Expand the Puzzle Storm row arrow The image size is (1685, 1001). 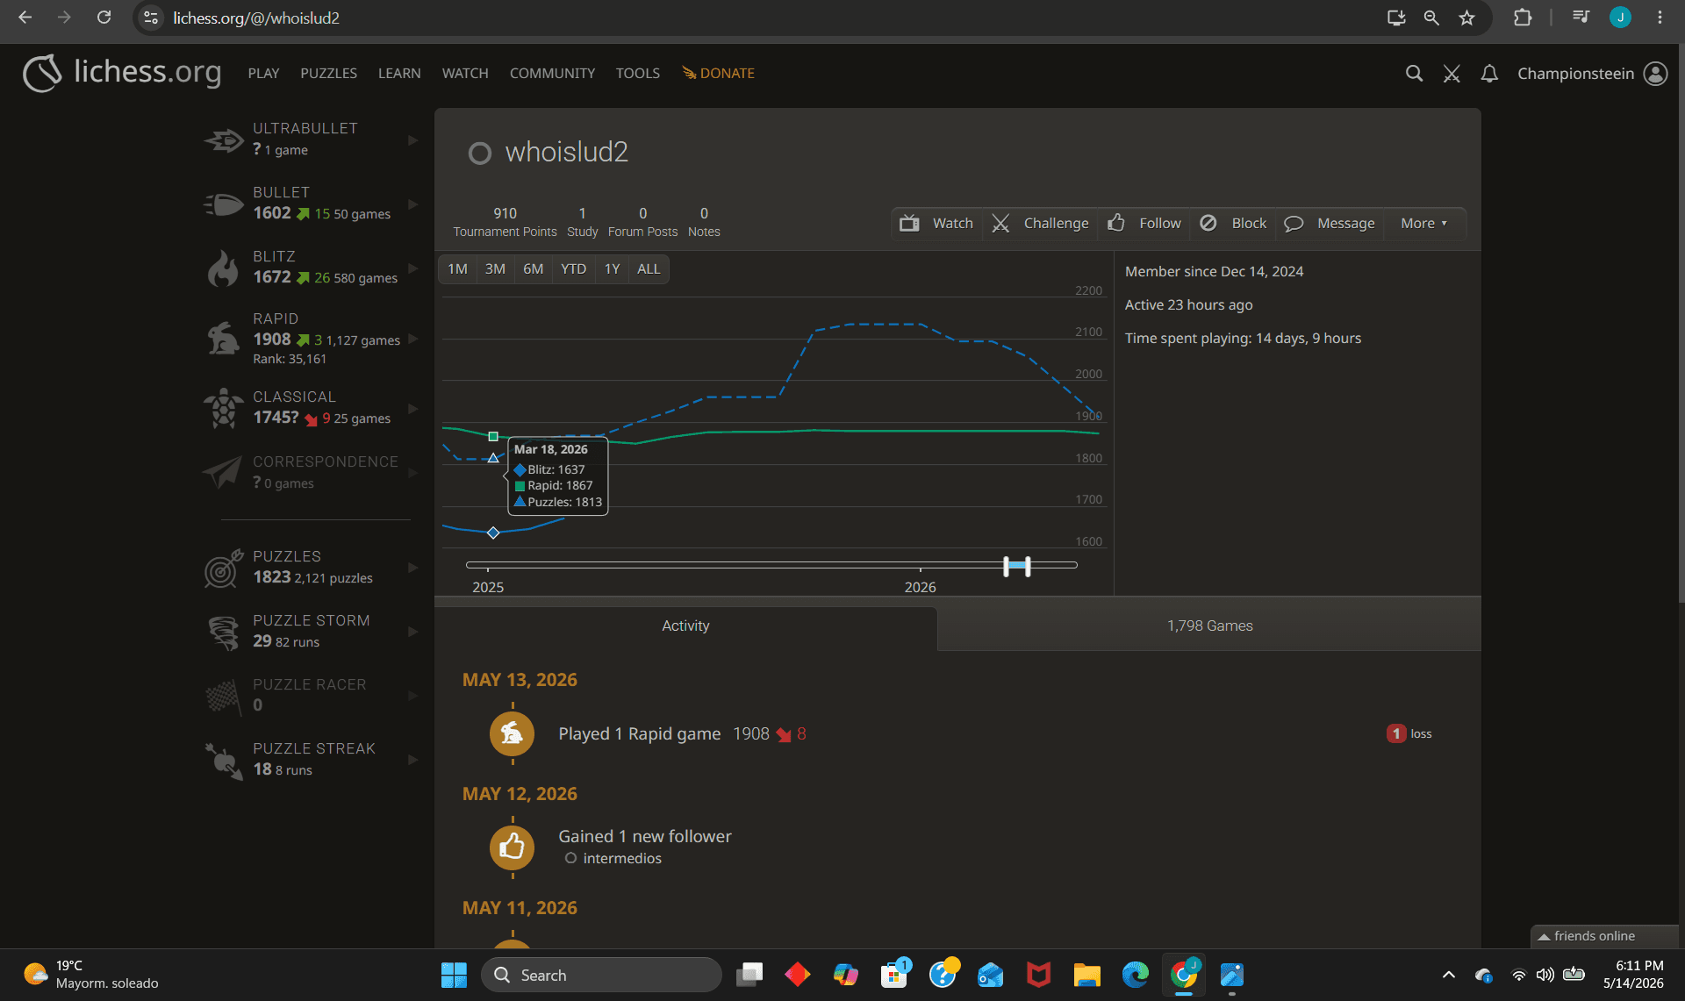pyautogui.click(x=412, y=632)
